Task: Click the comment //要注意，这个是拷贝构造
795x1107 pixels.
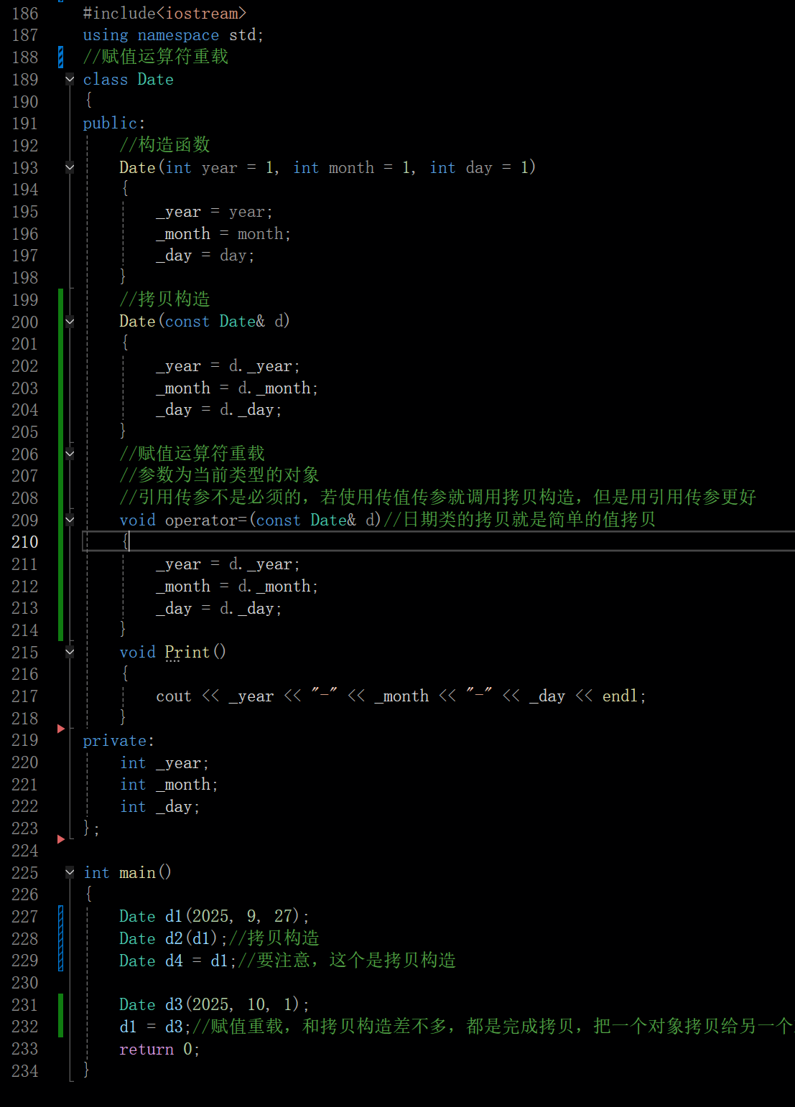Action: click(x=347, y=961)
